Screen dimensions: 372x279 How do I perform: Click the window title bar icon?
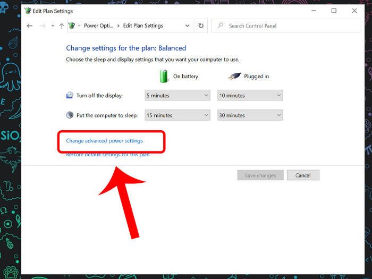click(28, 11)
